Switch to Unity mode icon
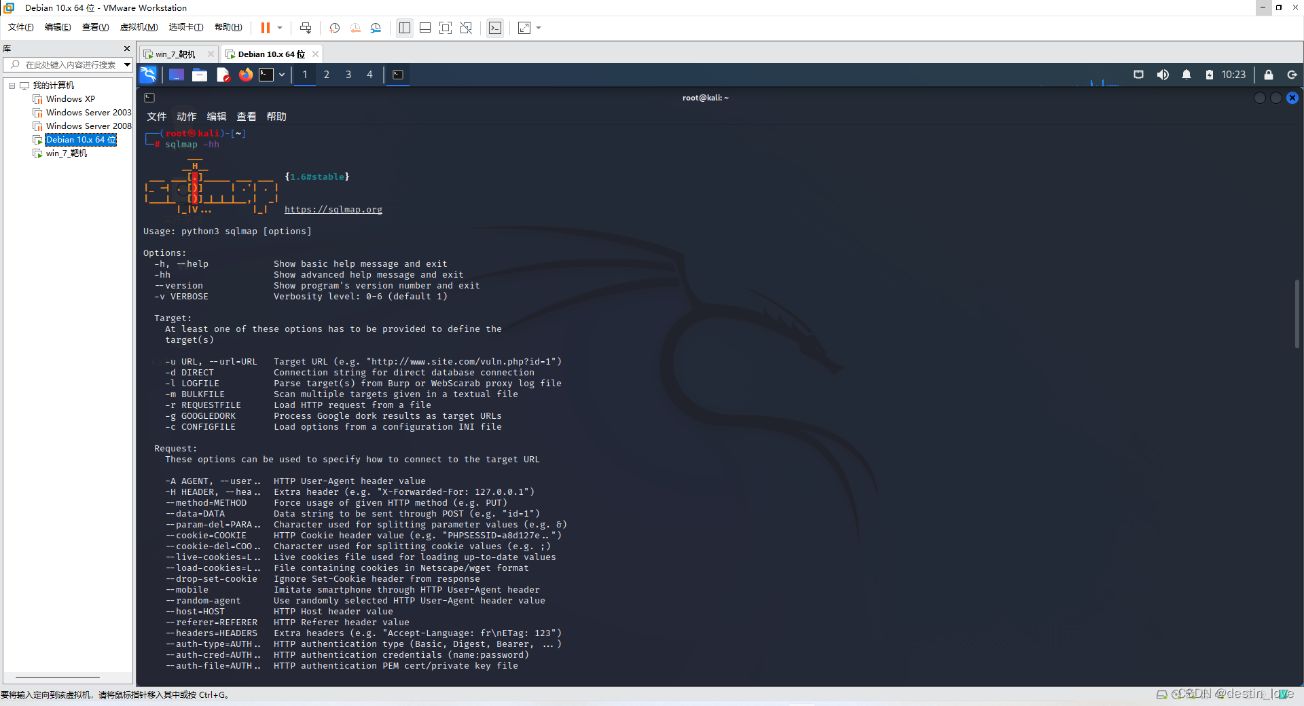 [466, 28]
